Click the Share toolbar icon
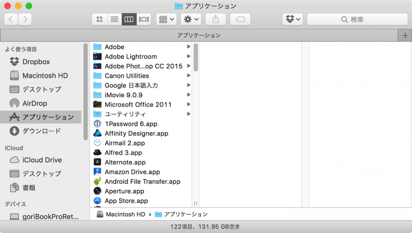 [x=215, y=20]
